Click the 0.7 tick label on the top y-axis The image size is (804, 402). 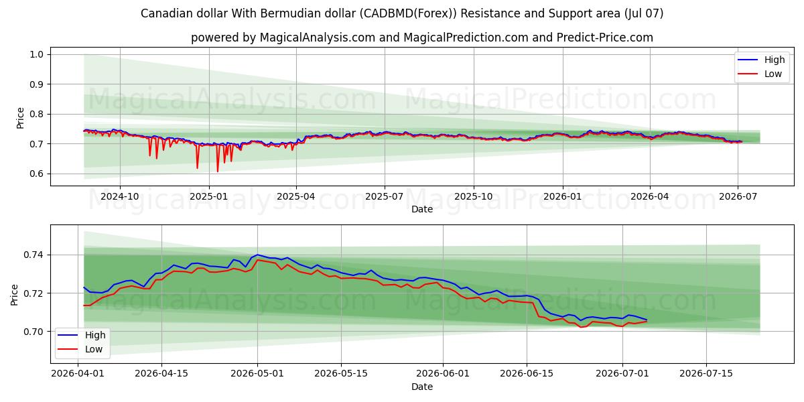[x=37, y=144]
